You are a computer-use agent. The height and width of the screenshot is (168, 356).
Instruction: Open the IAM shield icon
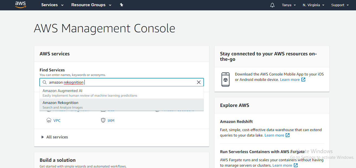[103, 121]
